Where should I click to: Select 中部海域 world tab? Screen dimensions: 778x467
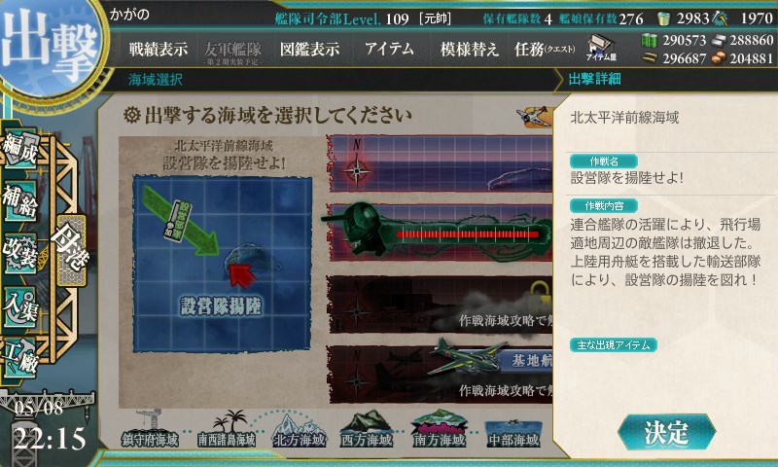pyautogui.click(x=513, y=431)
